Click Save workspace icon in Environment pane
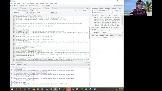The width and height of the screenshot is (162, 91). pos(94,10)
